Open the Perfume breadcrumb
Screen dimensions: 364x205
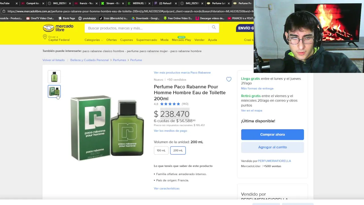136,60
